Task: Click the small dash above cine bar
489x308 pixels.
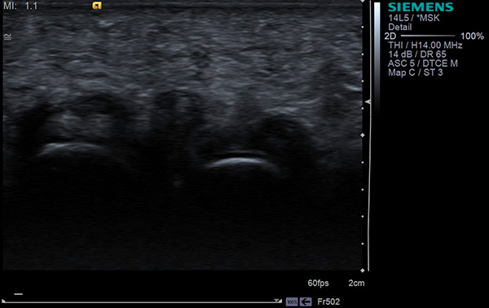Action: point(19,294)
